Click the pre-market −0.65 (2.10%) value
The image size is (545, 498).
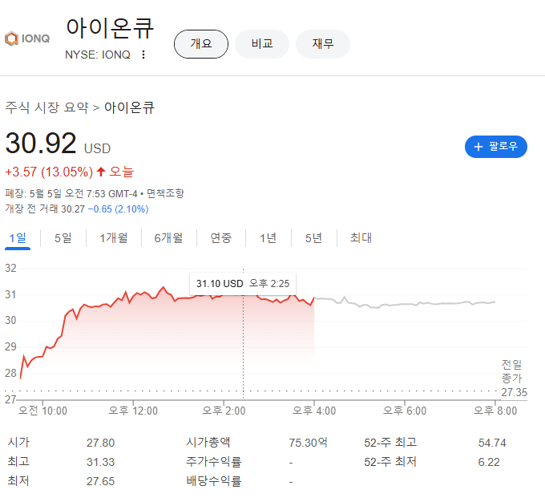[118, 209]
